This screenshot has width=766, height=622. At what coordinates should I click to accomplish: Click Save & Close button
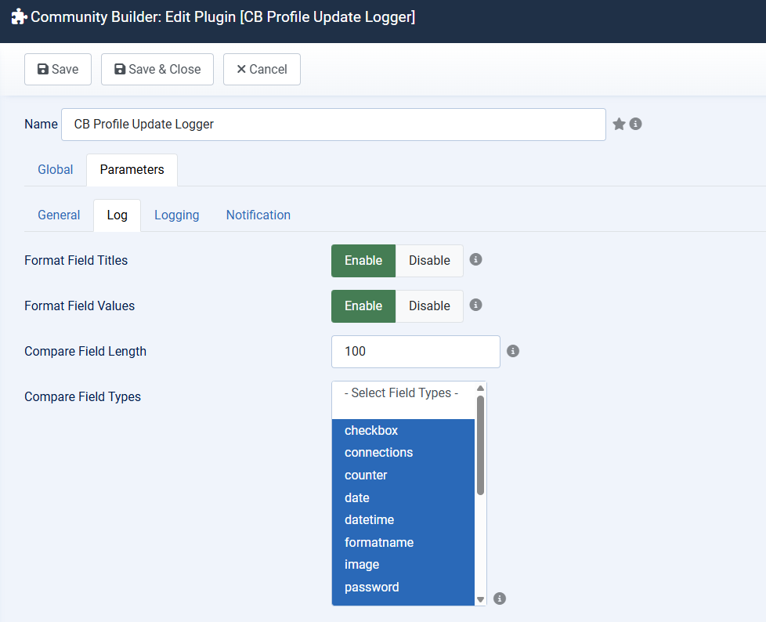(x=157, y=70)
